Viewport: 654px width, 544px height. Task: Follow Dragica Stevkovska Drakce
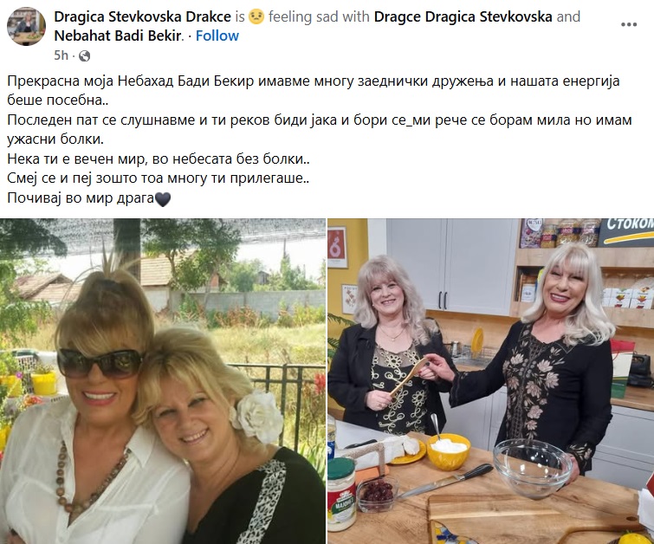pyautogui.click(x=217, y=36)
